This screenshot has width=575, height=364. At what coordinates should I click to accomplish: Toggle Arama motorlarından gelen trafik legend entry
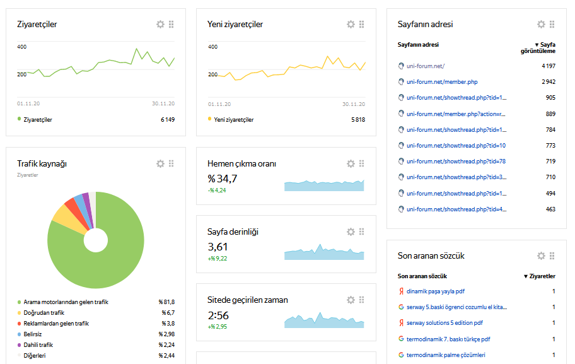65,302
